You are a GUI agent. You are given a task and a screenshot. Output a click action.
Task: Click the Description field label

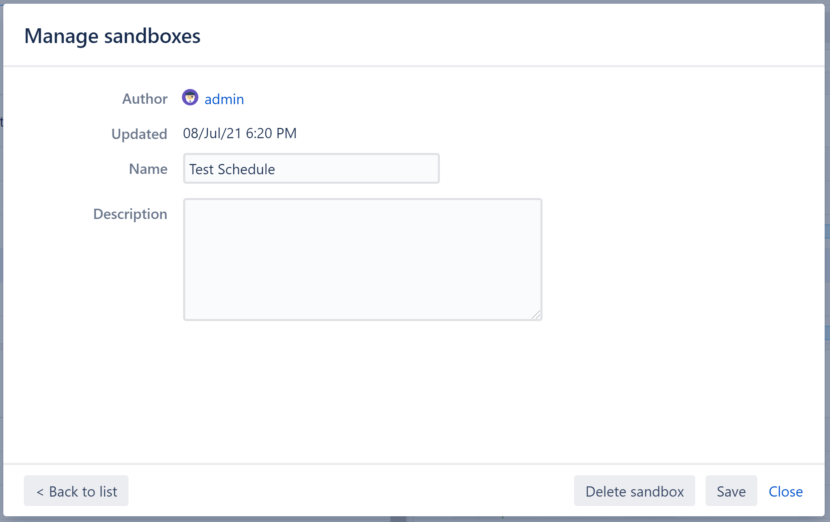(x=130, y=214)
